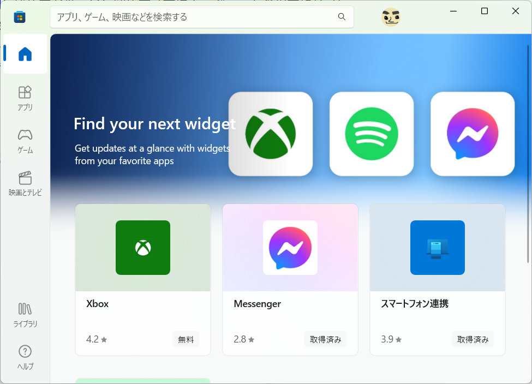Click the search magnifier icon
The height and width of the screenshot is (384, 532).
pyautogui.click(x=342, y=16)
